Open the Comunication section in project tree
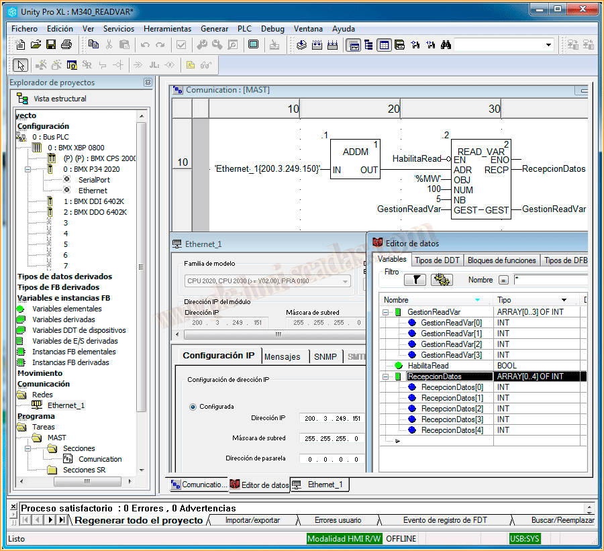The width and height of the screenshot is (604, 551). (x=100, y=459)
